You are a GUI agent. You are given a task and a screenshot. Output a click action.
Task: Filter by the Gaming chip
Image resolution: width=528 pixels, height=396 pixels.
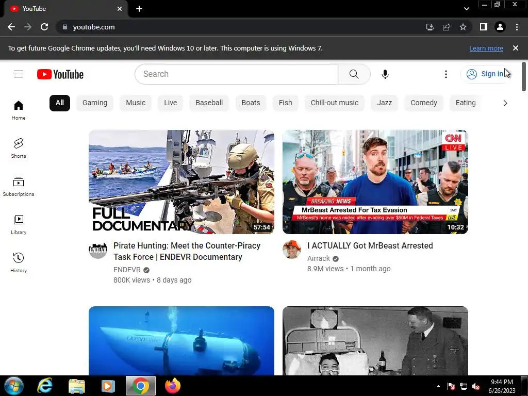pyautogui.click(x=95, y=103)
